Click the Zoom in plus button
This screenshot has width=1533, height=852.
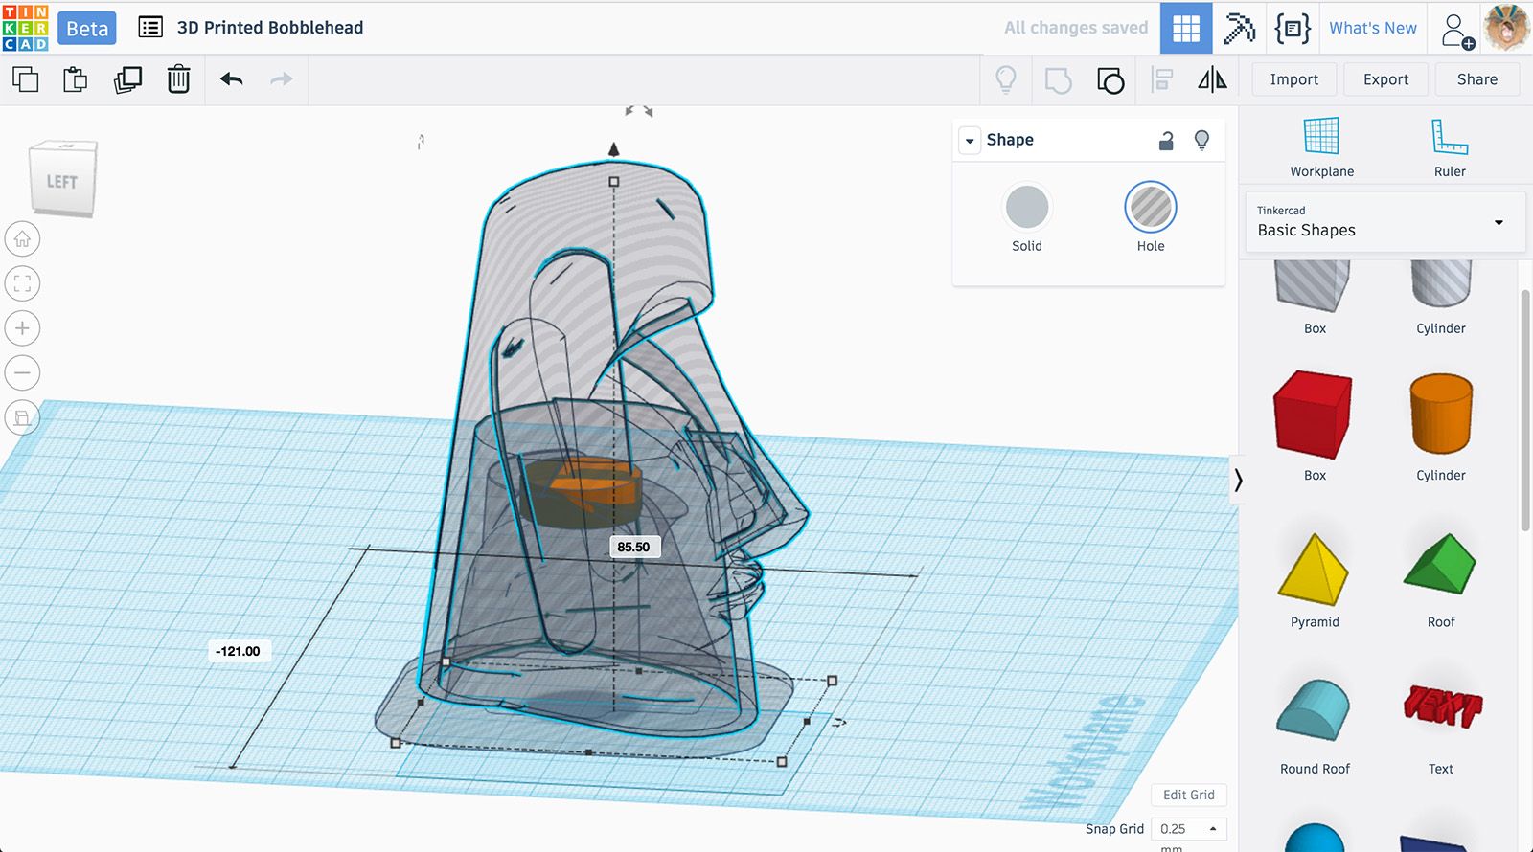tap(23, 328)
